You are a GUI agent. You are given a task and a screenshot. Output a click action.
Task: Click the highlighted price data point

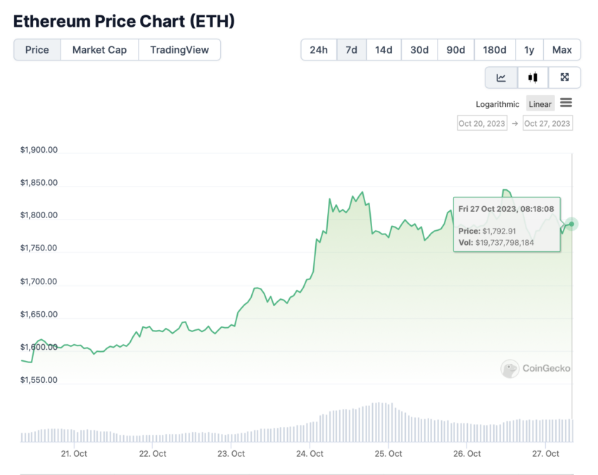(x=571, y=224)
